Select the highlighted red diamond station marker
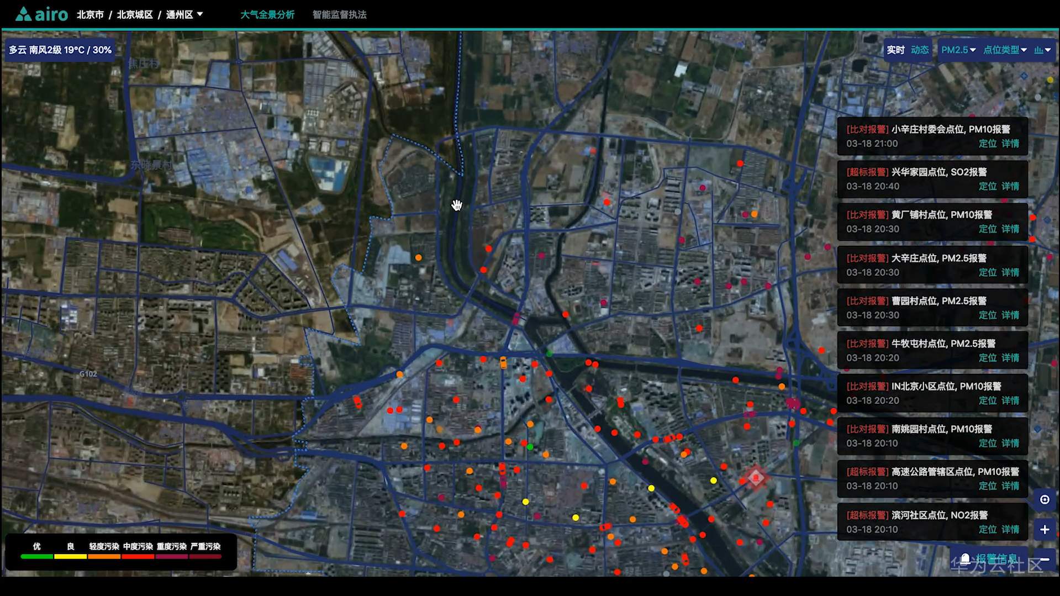The image size is (1060, 596). pos(756,478)
